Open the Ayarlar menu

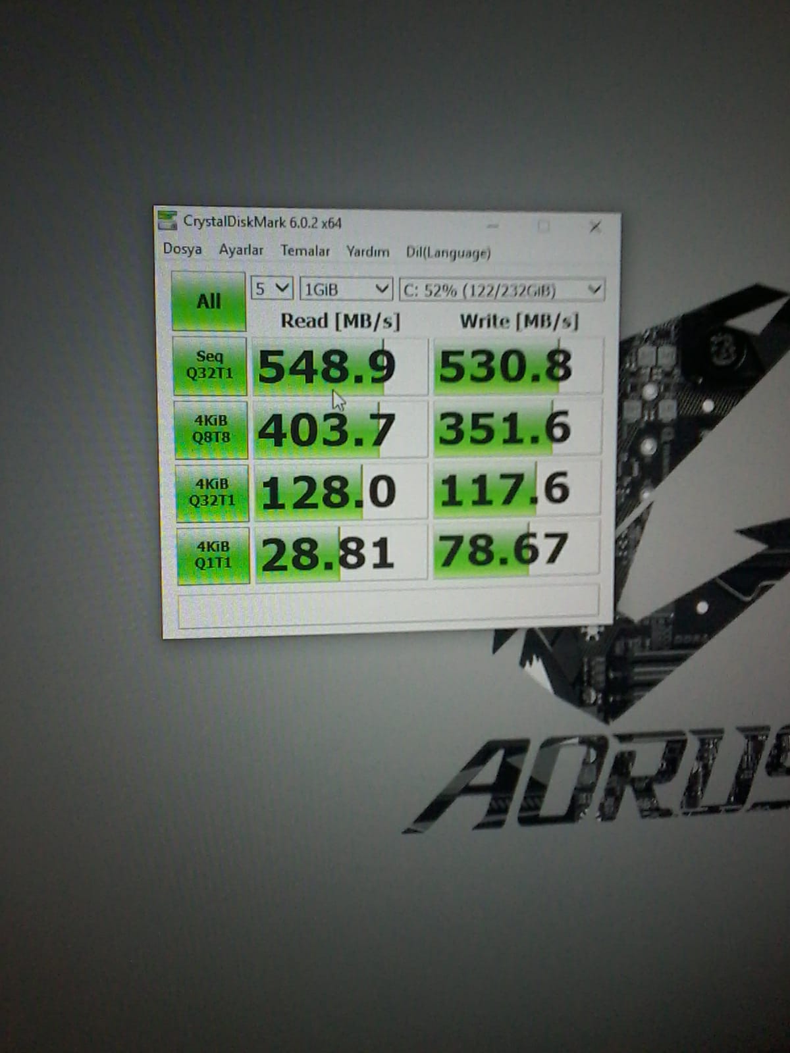241,250
